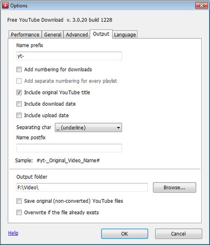
Task: Click the Free YouTube Download title bar icon
Action: click(5, 5)
